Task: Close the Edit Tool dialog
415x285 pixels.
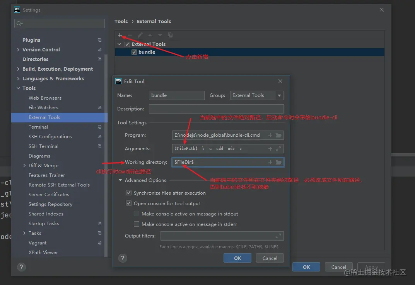Action: 280,81
